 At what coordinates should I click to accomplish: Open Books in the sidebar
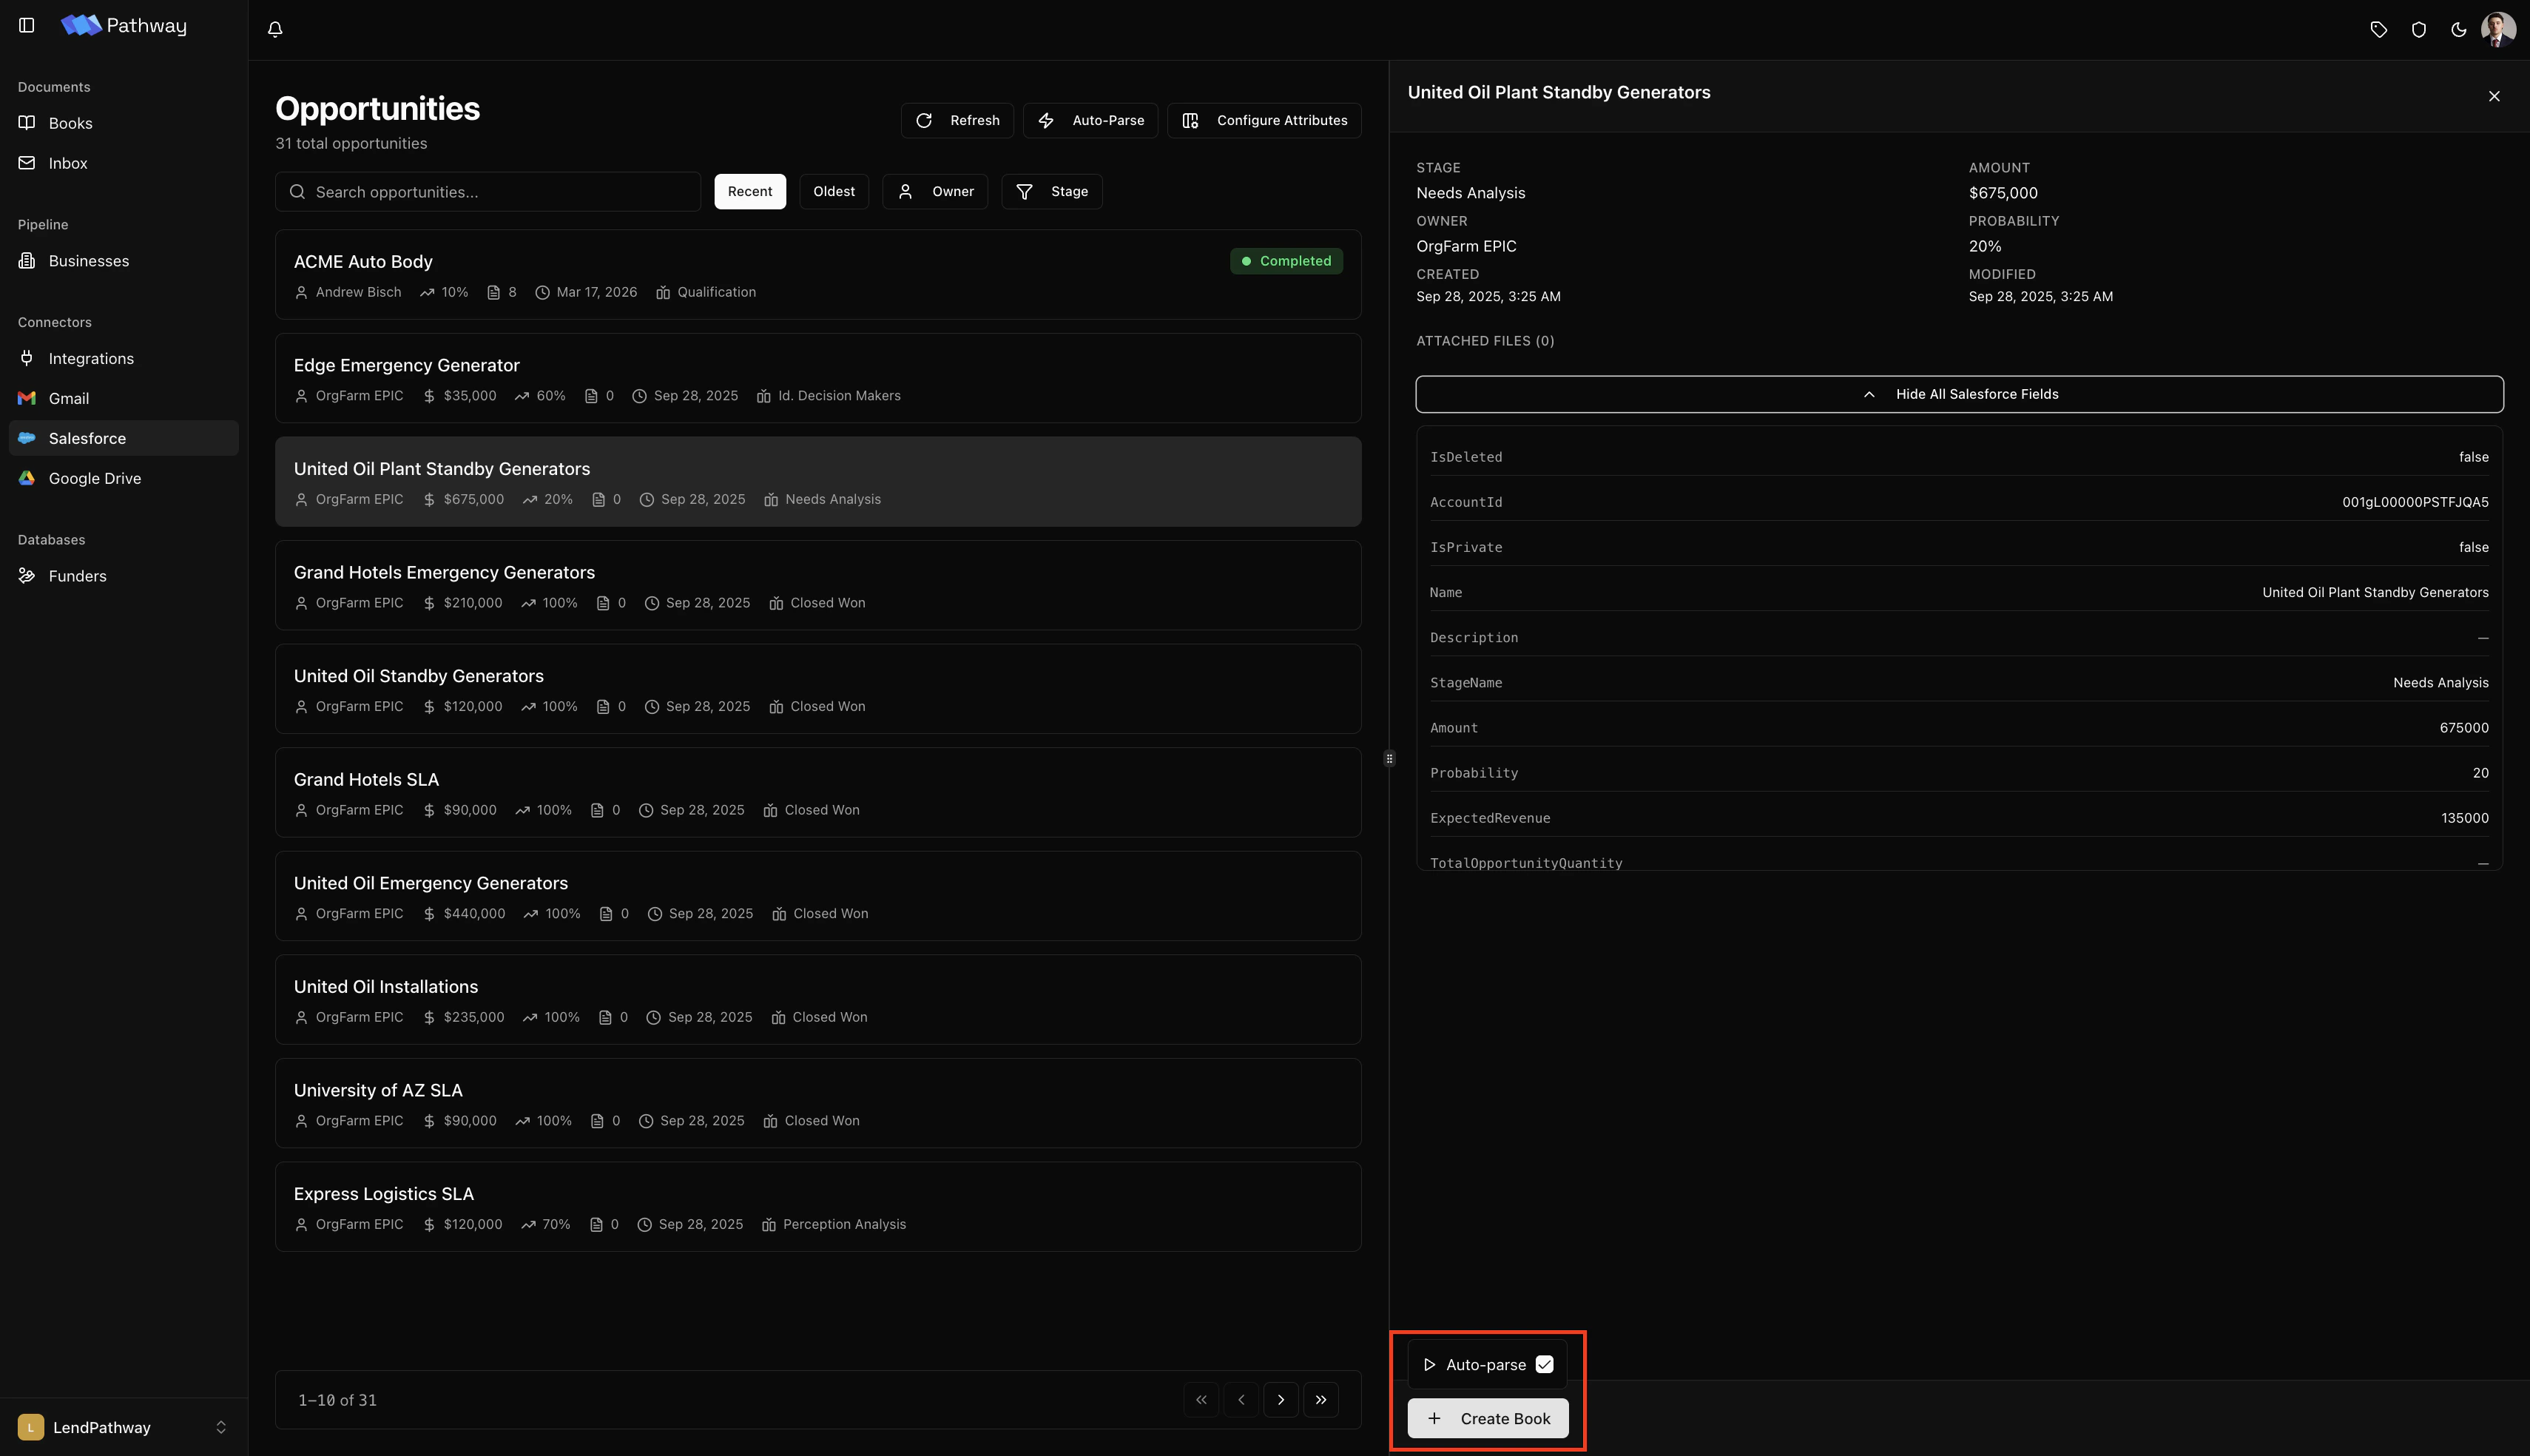124,123
